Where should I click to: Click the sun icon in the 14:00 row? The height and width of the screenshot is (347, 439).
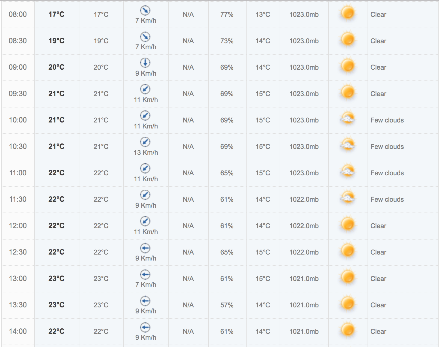pyautogui.click(x=348, y=330)
